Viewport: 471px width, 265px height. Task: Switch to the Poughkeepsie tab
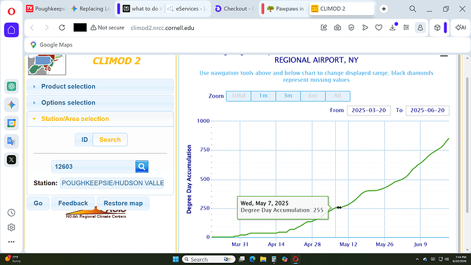(46, 9)
